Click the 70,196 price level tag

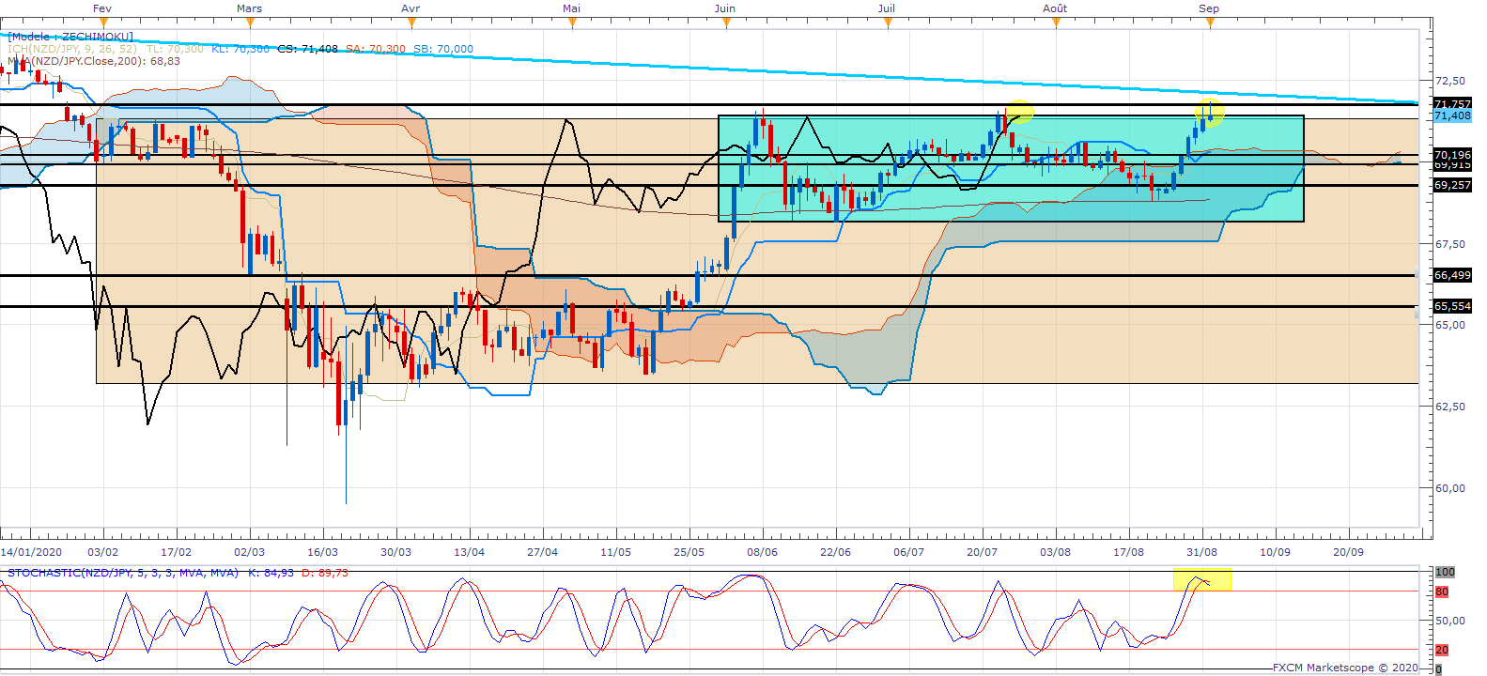tap(1452, 155)
